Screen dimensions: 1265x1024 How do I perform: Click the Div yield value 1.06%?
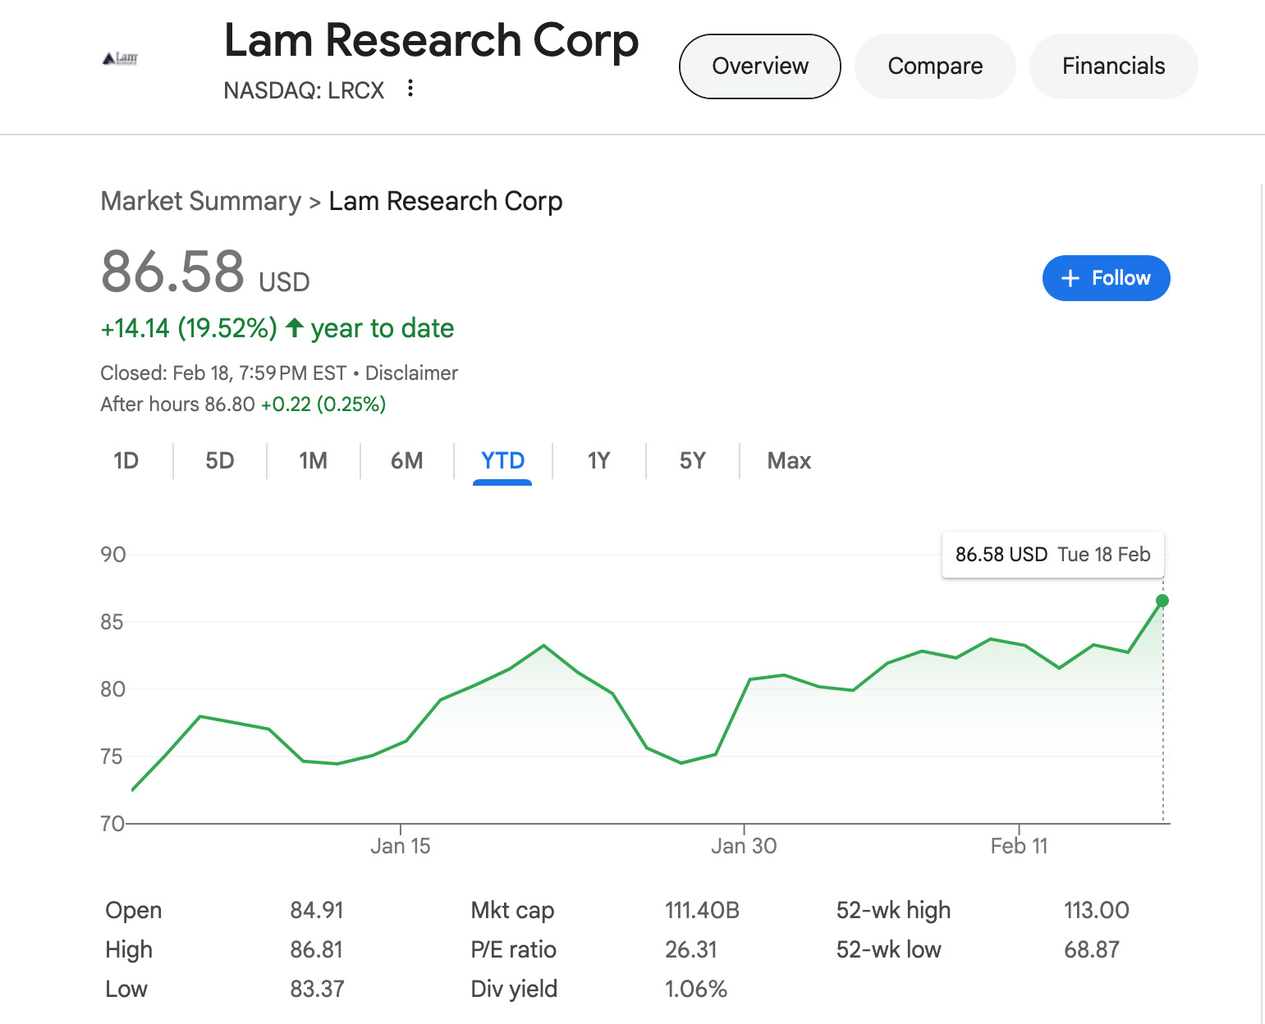coord(696,989)
